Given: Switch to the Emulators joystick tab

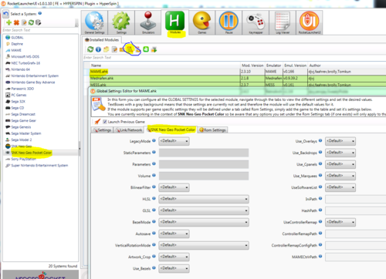Looking at the screenshot, I should click(148, 22).
